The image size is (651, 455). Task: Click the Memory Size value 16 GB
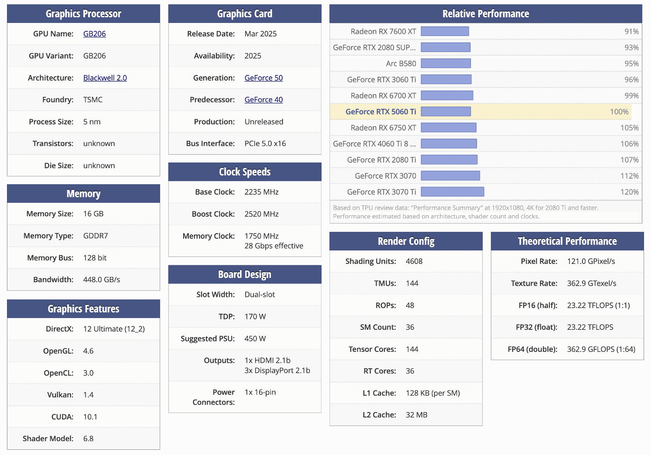[x=93, y=214]
